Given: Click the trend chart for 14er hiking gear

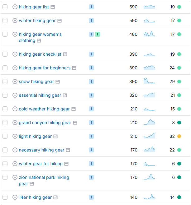Looking at the screenshot, I should [x=149, y=197].
